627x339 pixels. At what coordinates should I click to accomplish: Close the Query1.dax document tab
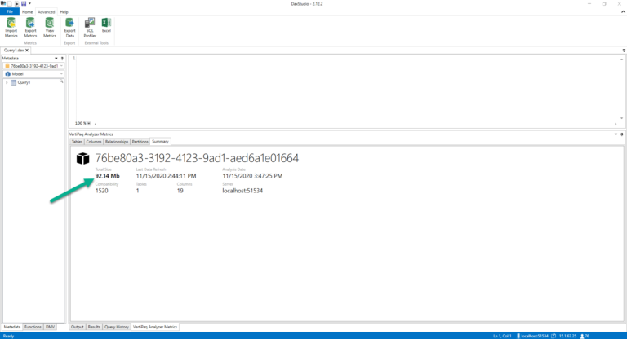(x=27, y=51)
